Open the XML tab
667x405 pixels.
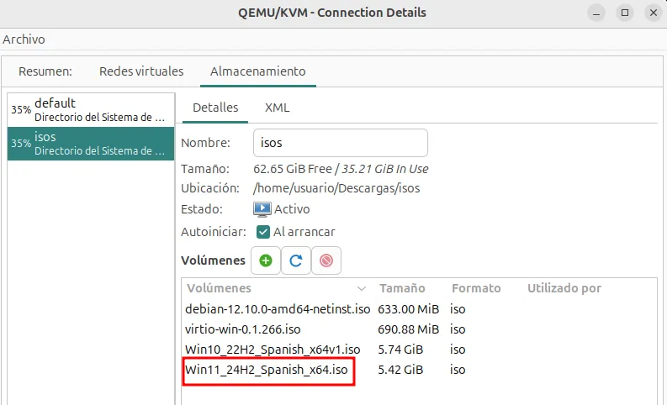tap(277, 108)
